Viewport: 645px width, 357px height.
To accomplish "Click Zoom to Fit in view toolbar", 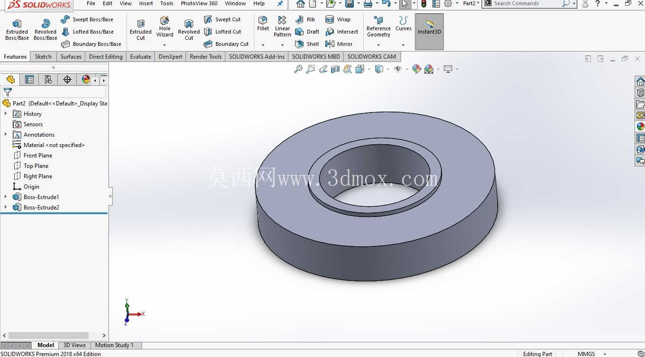I will [298, 69].
